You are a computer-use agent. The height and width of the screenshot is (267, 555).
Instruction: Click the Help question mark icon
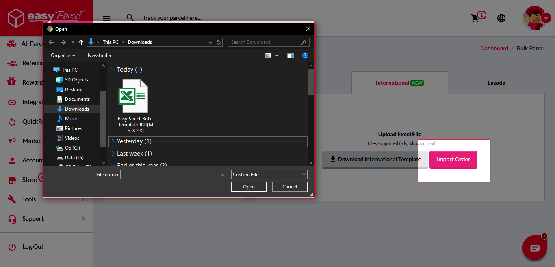coord(305,56)
